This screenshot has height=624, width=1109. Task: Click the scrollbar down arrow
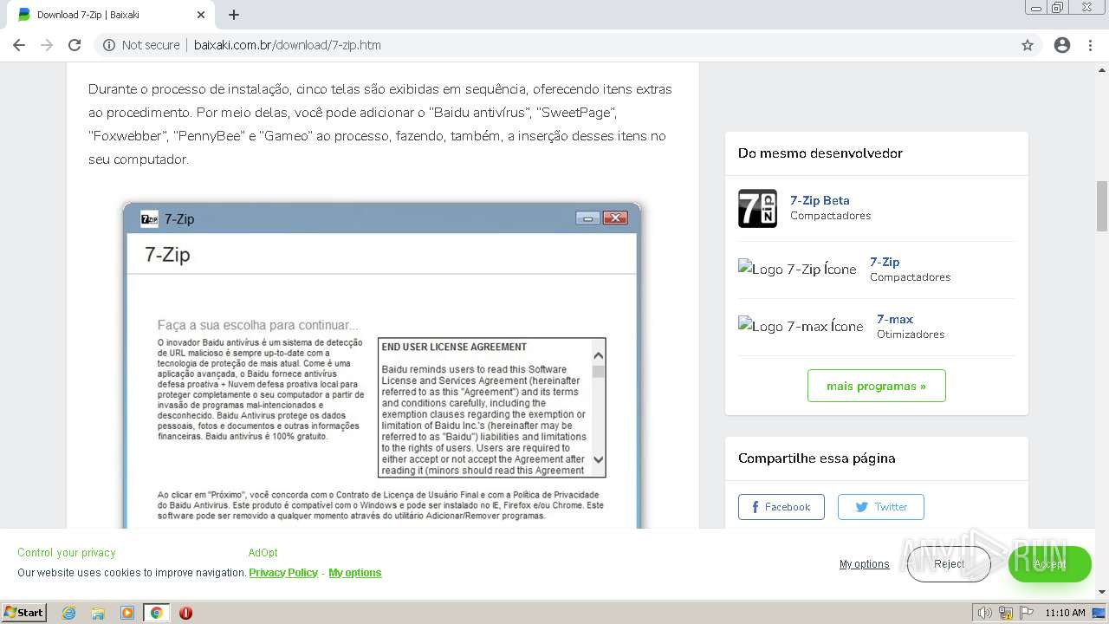coord(1102,592)
